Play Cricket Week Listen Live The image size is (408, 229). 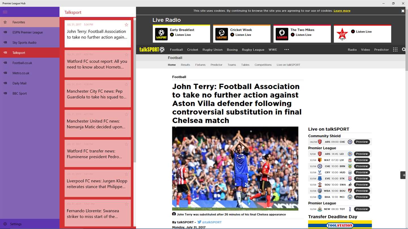click(241, 35)
